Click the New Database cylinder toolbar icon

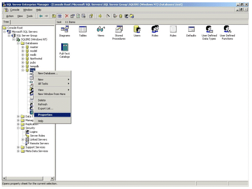[121, 16]
